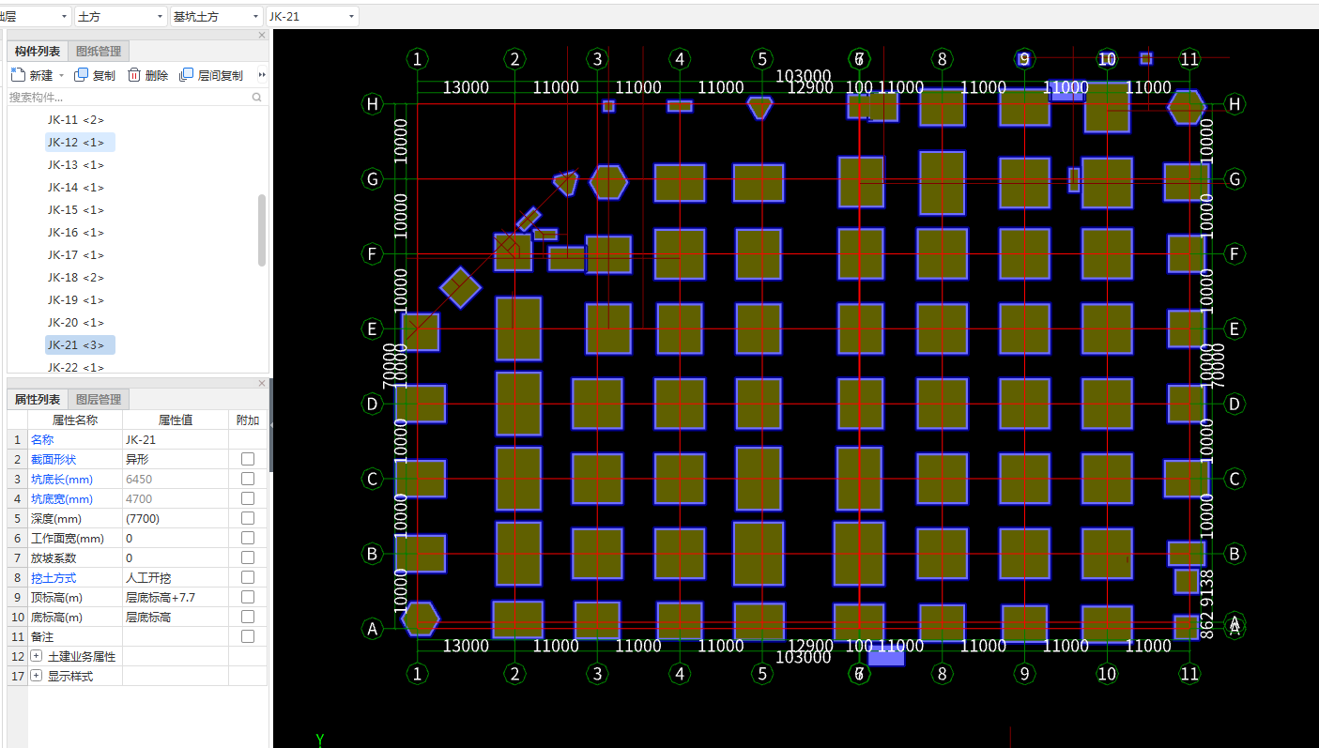
Task: Select JK-16 <1> in the component list
Action: (x=76, y=233)
